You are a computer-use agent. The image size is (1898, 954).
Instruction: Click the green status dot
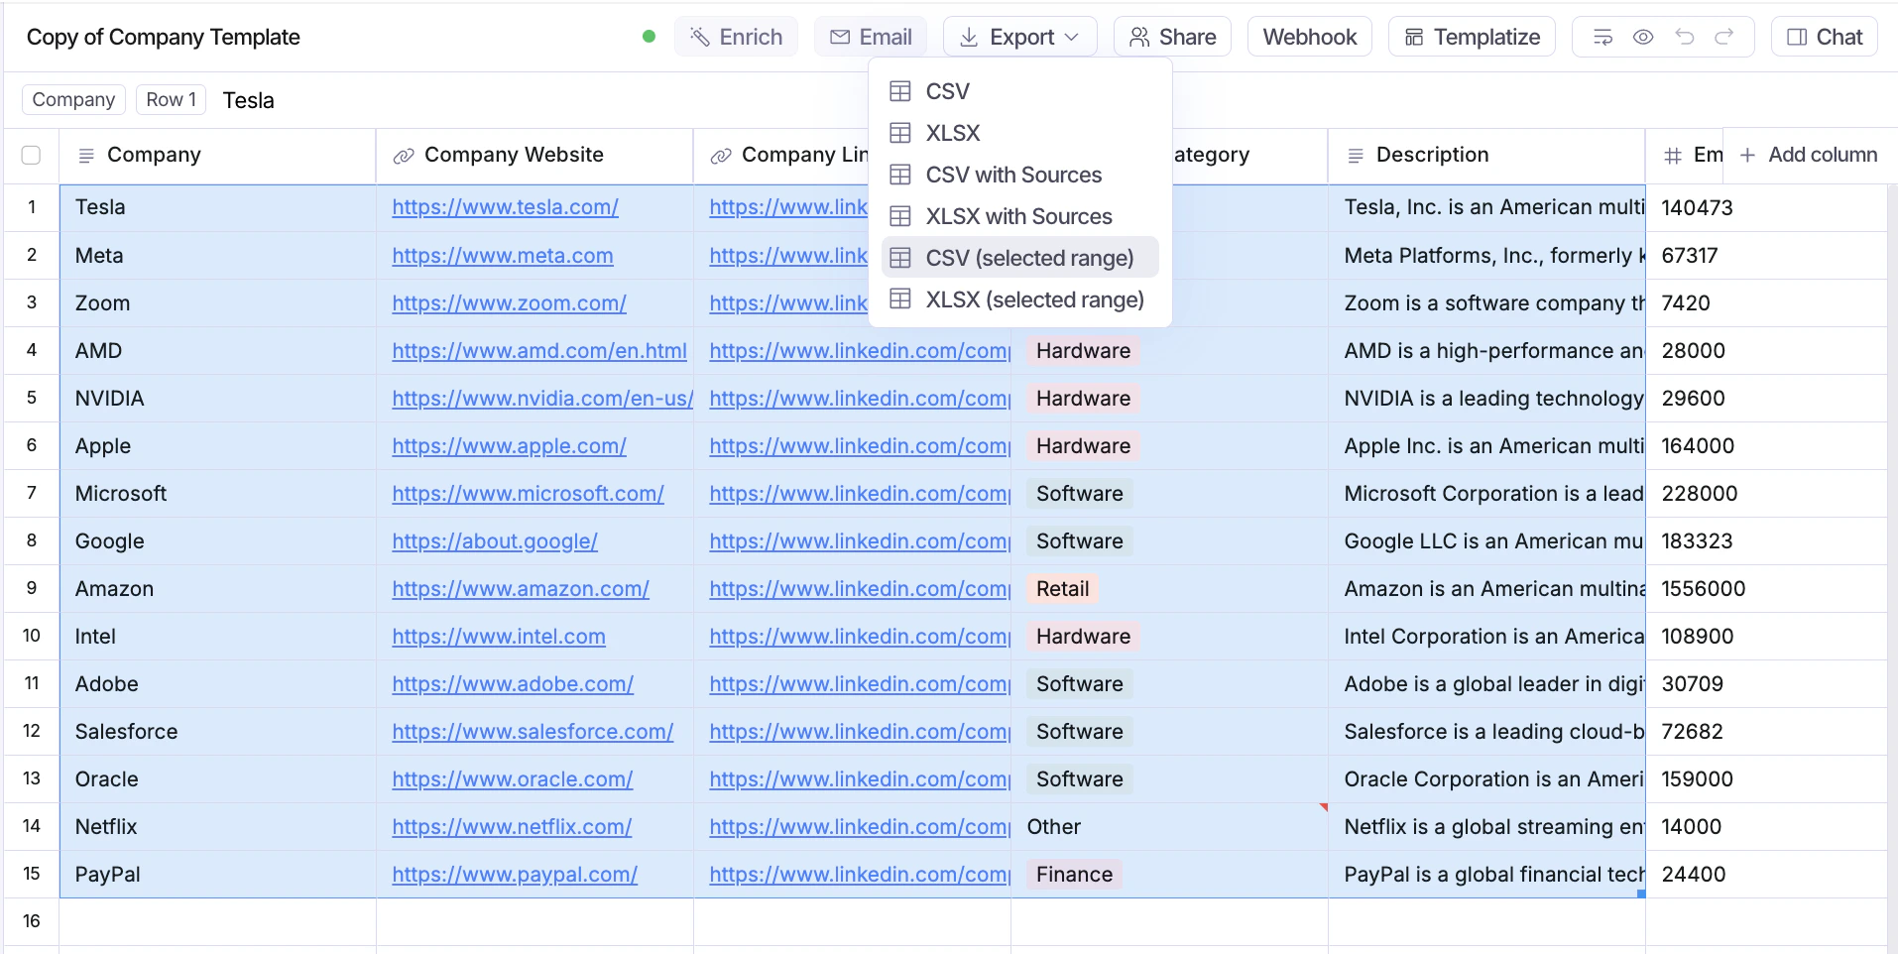point(650,37)
